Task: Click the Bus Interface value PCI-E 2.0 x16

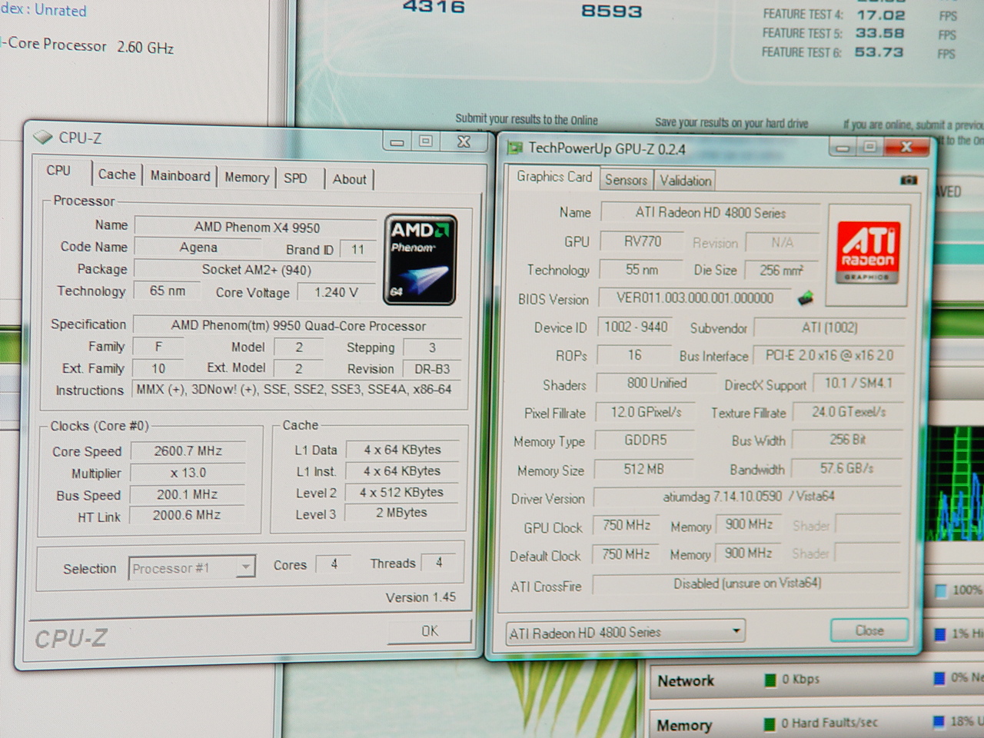Action: (x=829, y=355)
